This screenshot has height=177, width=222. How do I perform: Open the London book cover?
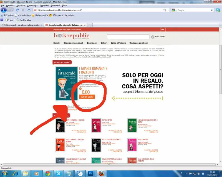click(60, 160)
